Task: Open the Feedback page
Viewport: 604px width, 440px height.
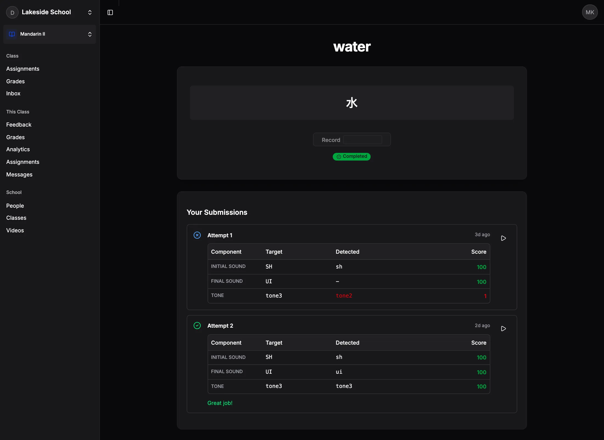Action: (x=19, y=125)
